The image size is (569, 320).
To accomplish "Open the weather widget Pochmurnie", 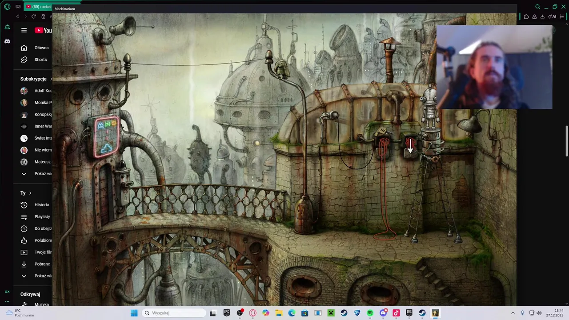I will (x=20, y=313).
